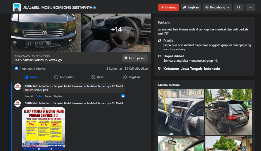This screenshot has height=151, width=261.
Task: Click the search magnifier icon in group header
Action: [x=239, y=7]
